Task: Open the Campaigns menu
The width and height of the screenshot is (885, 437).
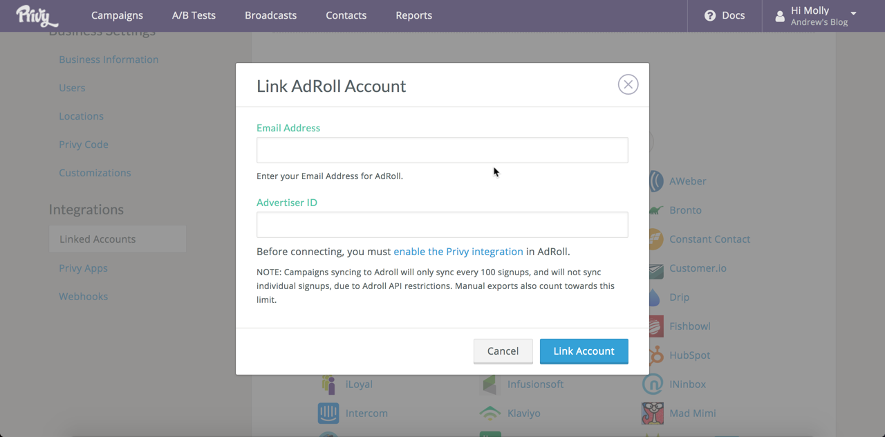Action: click(117, 15)
